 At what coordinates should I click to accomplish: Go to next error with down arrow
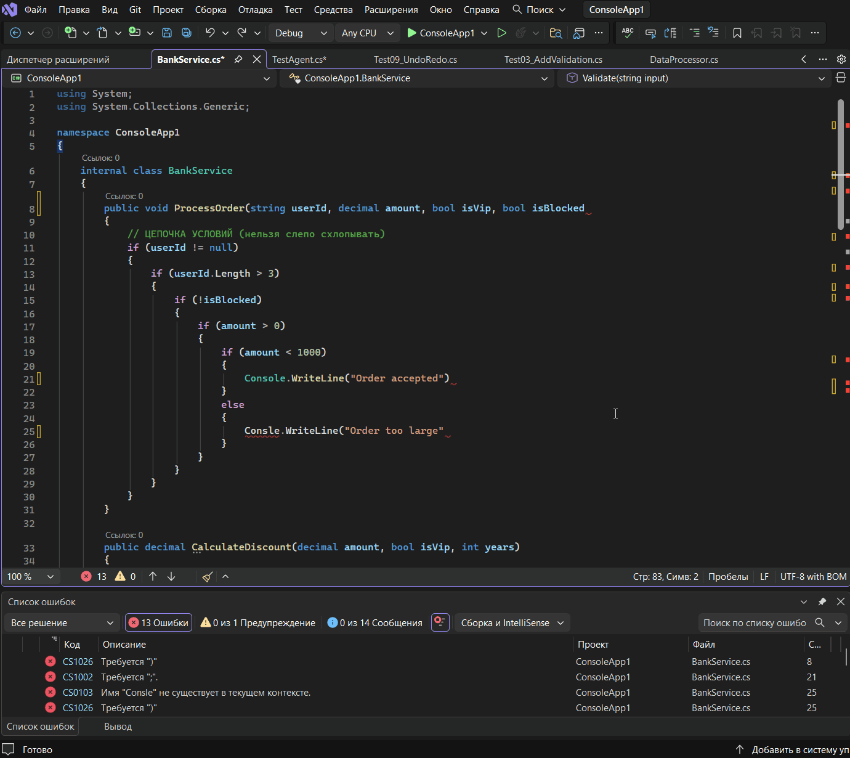pyautogui.click(x=171, y=576)
